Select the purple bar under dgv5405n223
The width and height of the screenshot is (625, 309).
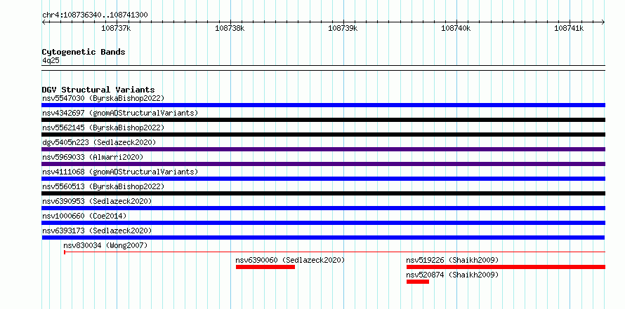click(323, 149)
